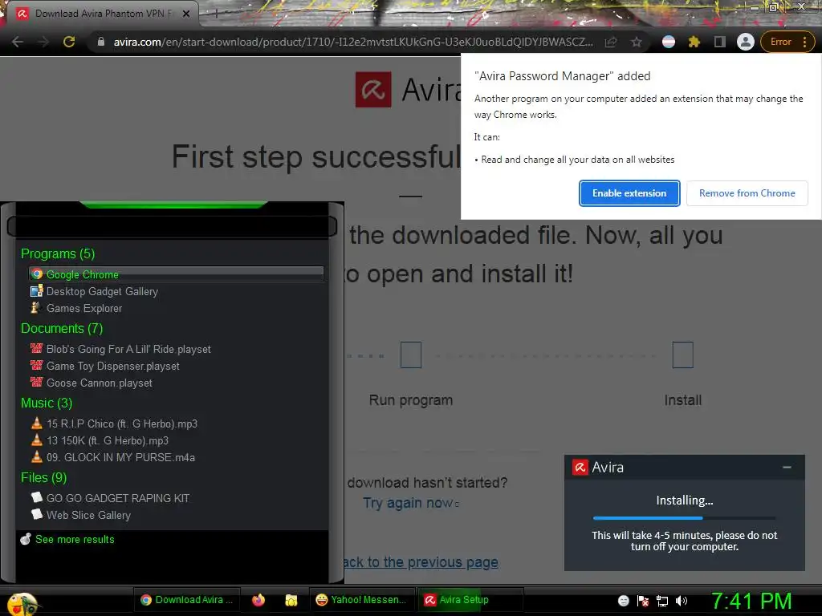
Task: Click the Action Center flag tray icon
Action: [x=643, y=601]
